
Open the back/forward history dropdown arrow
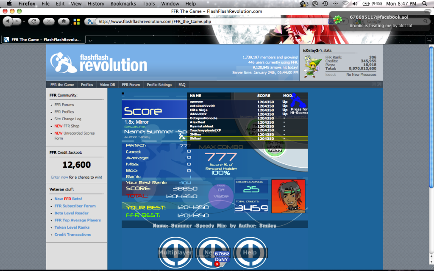pos(24,21)
